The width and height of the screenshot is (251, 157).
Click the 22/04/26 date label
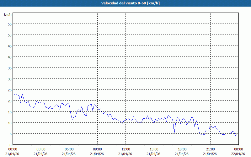point(238,154)
